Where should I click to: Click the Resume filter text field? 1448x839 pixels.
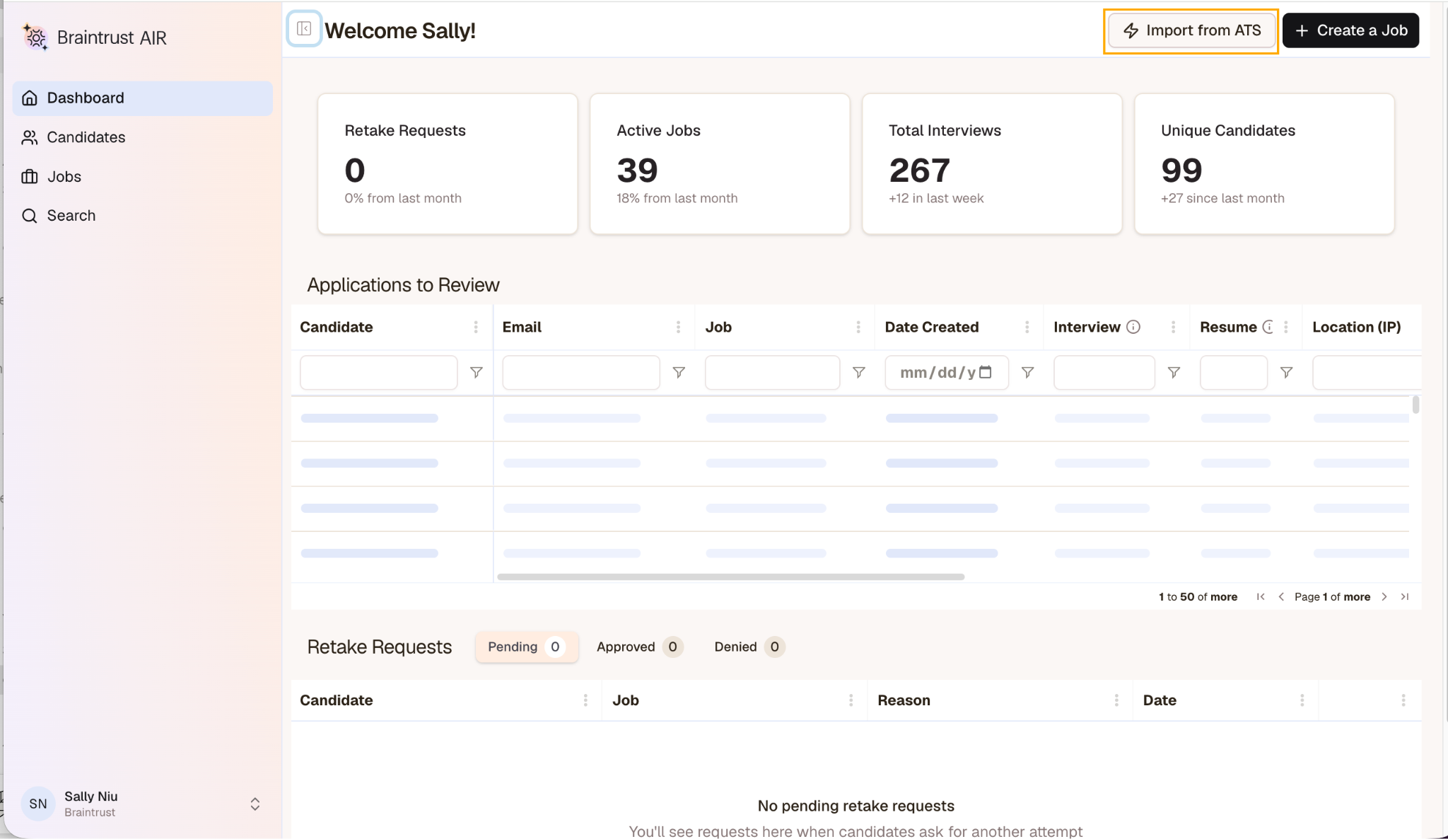(1234, 372)
